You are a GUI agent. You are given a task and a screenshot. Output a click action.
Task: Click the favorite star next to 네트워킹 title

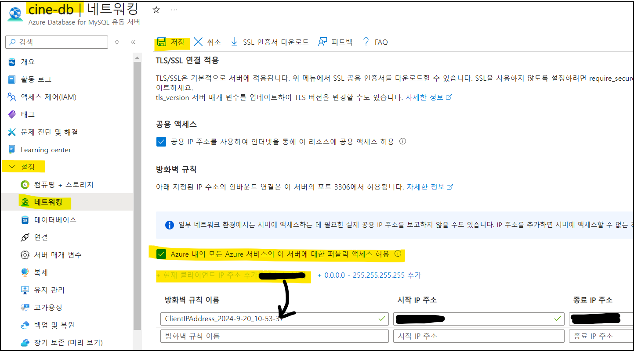coord(156,10)
